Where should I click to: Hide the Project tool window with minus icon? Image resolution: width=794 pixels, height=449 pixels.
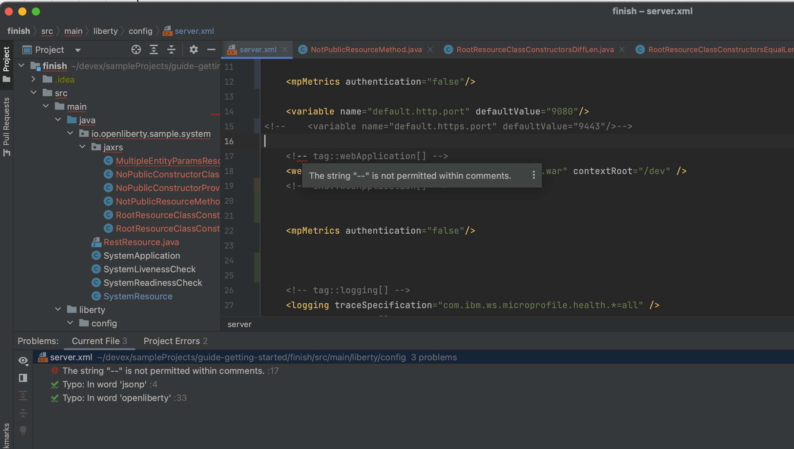coord(211,49)
